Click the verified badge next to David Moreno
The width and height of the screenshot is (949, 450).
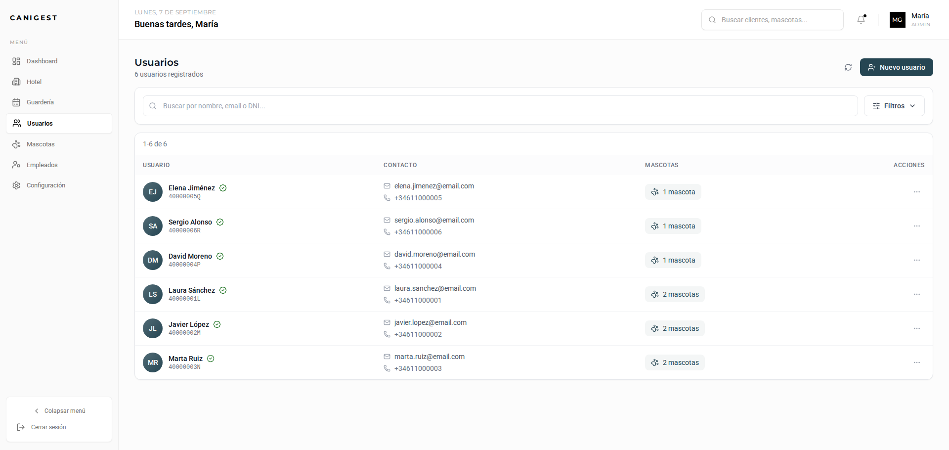pyautogui.click(x=220, y=256)
